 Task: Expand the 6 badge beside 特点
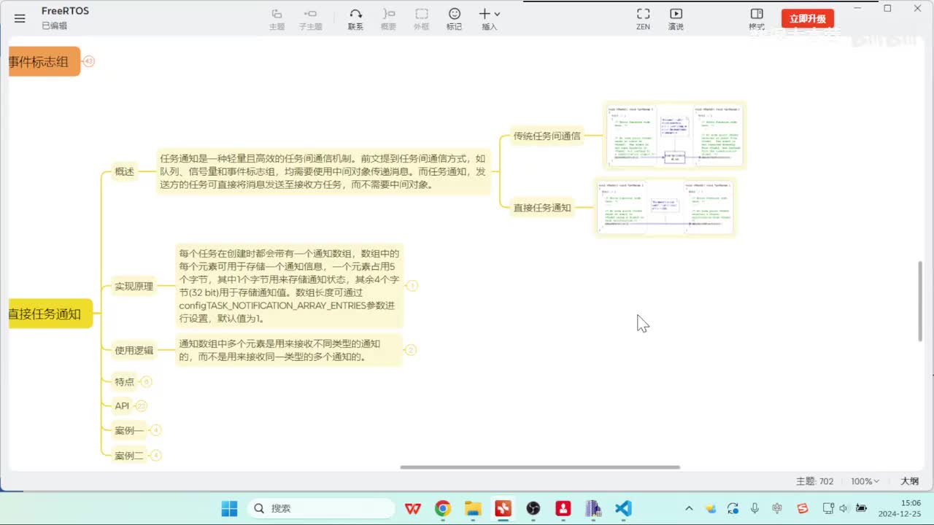(x=146, y=381)
